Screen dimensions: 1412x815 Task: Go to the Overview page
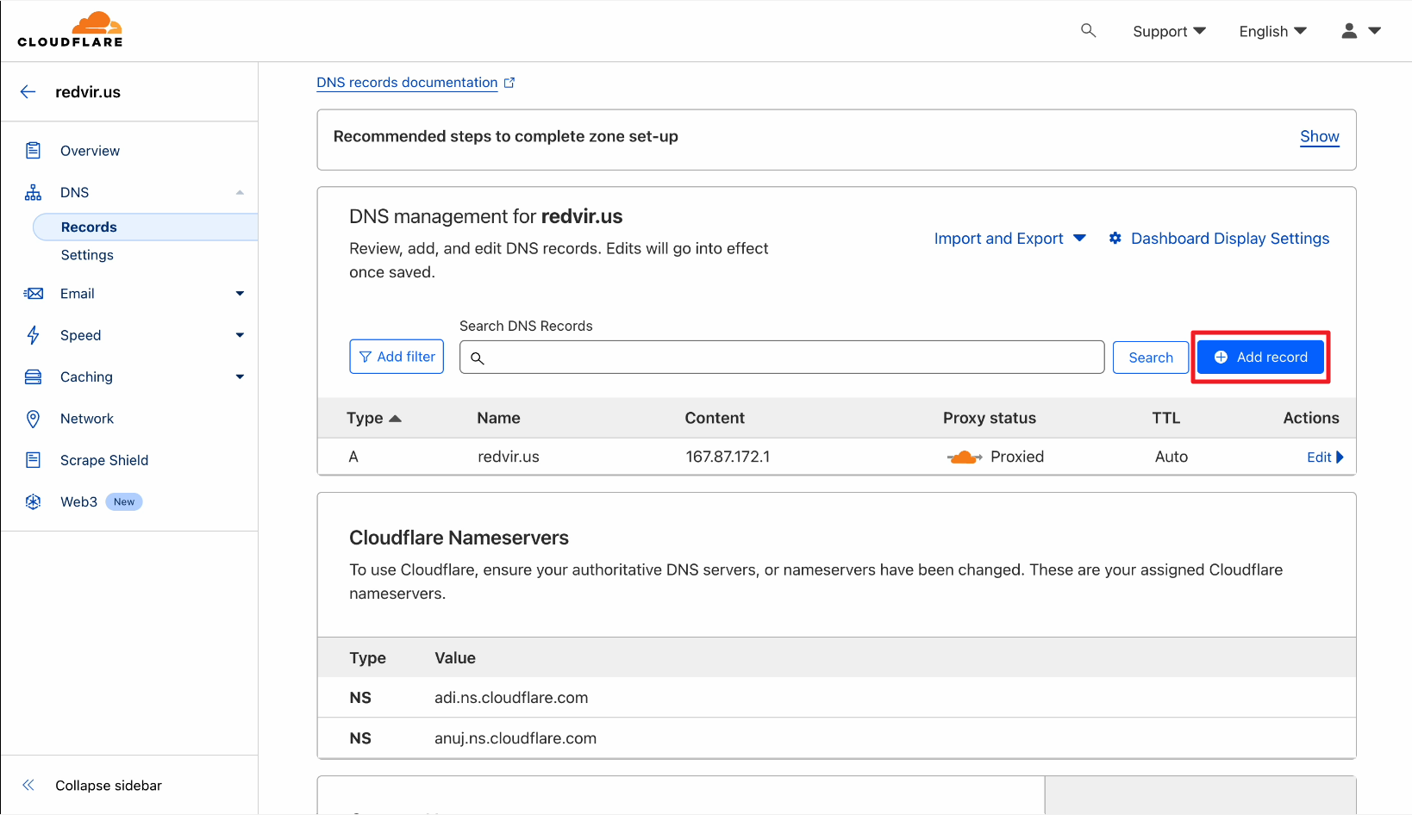(x=90, y=151)
